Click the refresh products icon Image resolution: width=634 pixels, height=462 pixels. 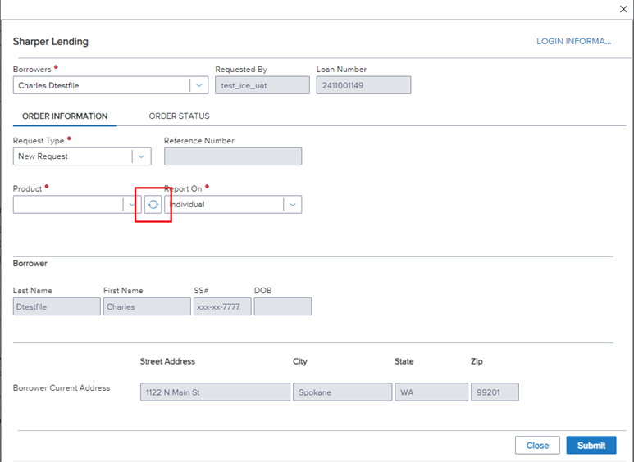pyautogui.click(x=153, y=204)
